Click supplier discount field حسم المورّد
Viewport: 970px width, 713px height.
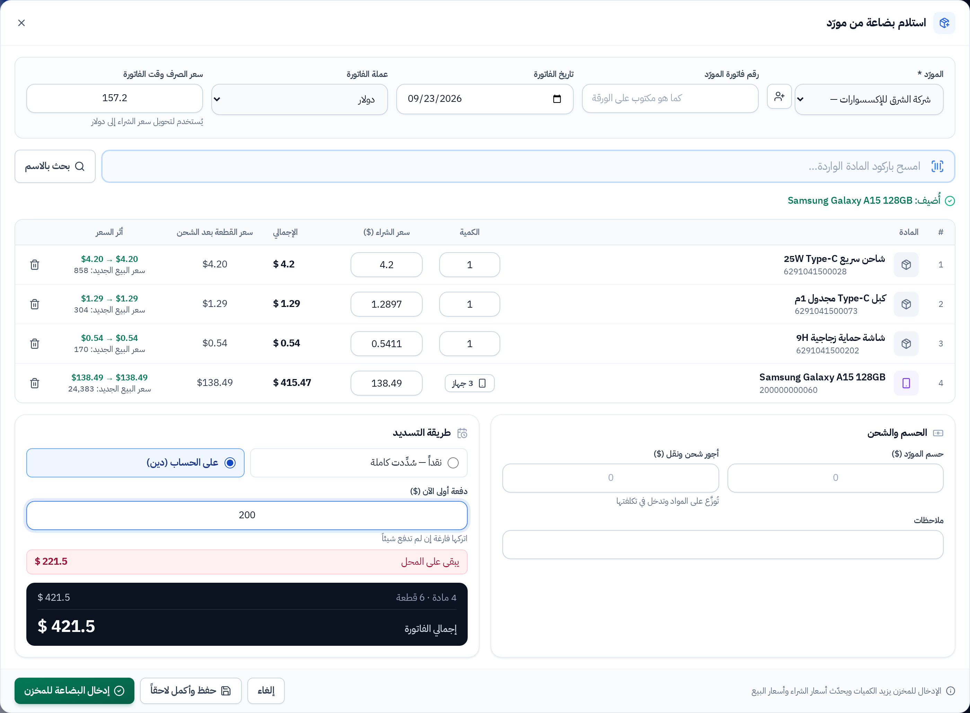point(835,478)
